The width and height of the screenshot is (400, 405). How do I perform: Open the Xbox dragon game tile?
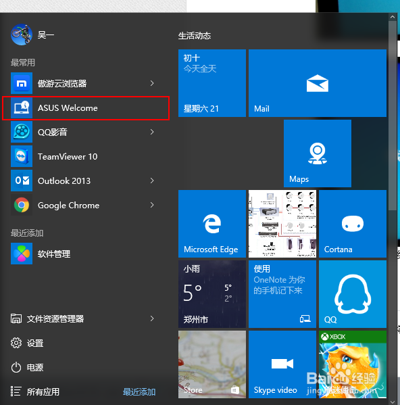[x=353, y=364]
